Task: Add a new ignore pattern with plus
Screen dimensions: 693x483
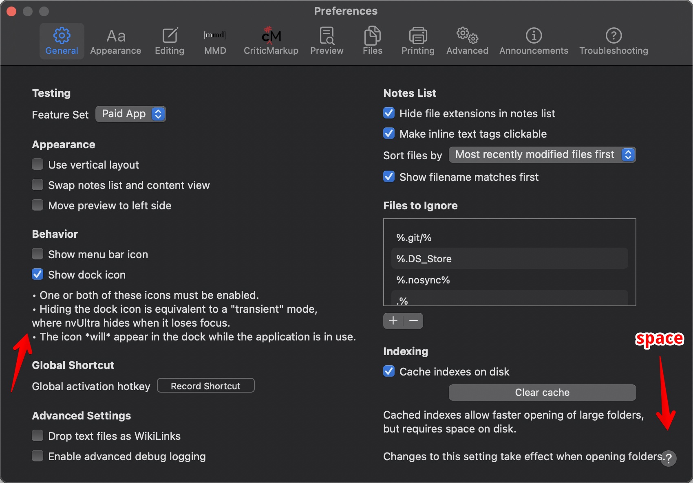Action: 393,321
